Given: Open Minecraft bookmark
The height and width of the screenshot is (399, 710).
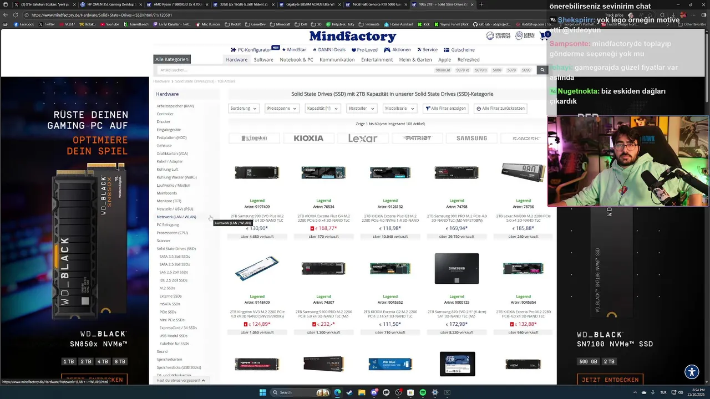Looking at the screenshot, I should coord(281,24).
